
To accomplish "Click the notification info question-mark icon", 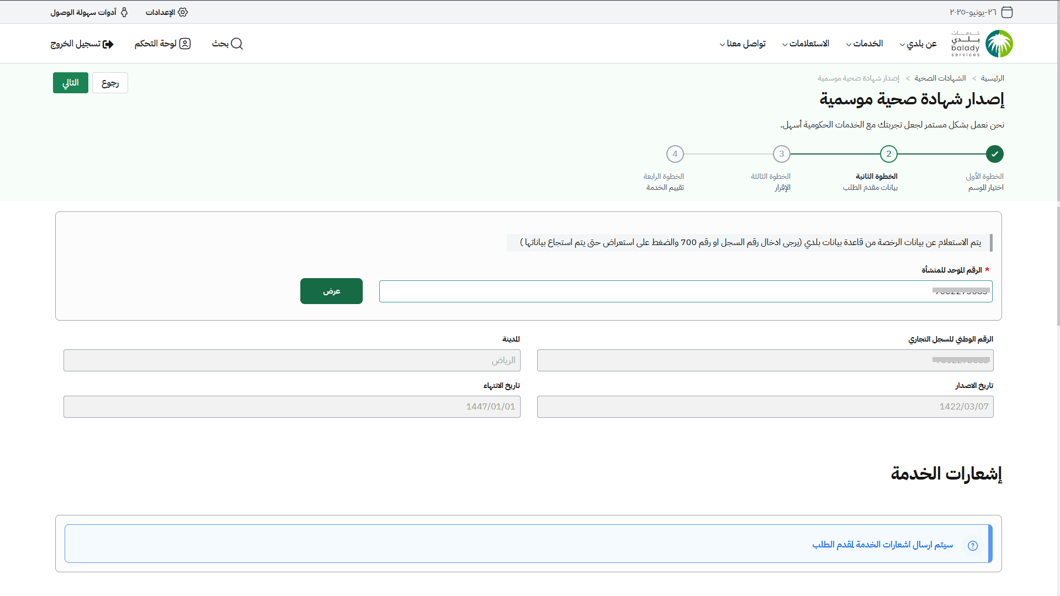I will click(x=973, y=545).
